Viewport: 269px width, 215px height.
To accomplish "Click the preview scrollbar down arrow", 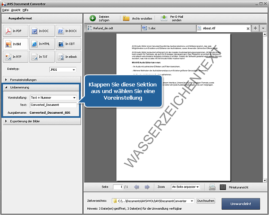I will coord(265,180).
